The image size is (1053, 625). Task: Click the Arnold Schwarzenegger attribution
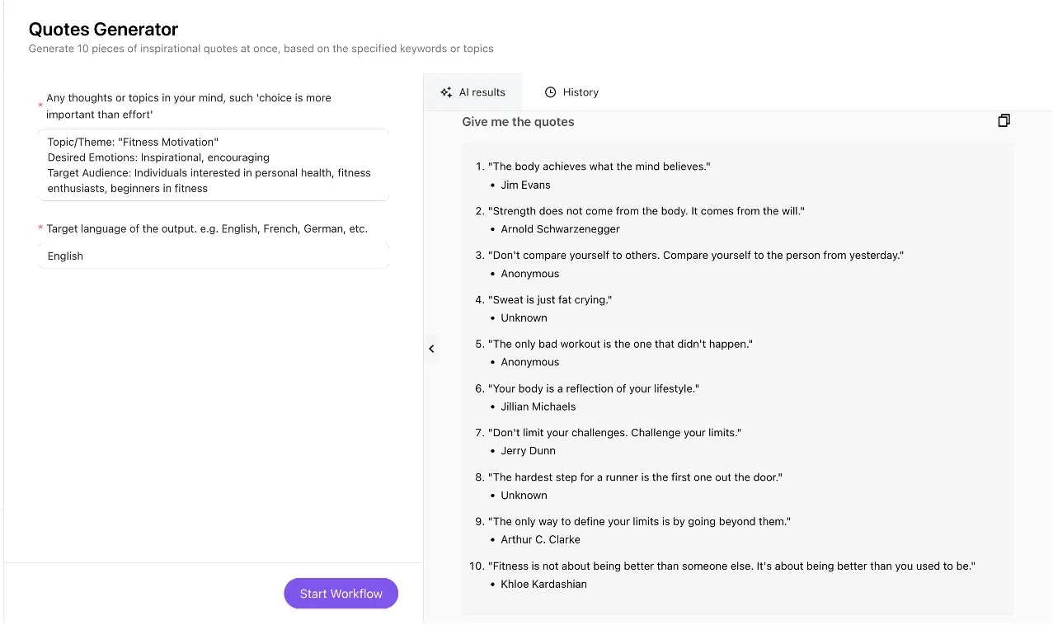(x=560, y=229)
